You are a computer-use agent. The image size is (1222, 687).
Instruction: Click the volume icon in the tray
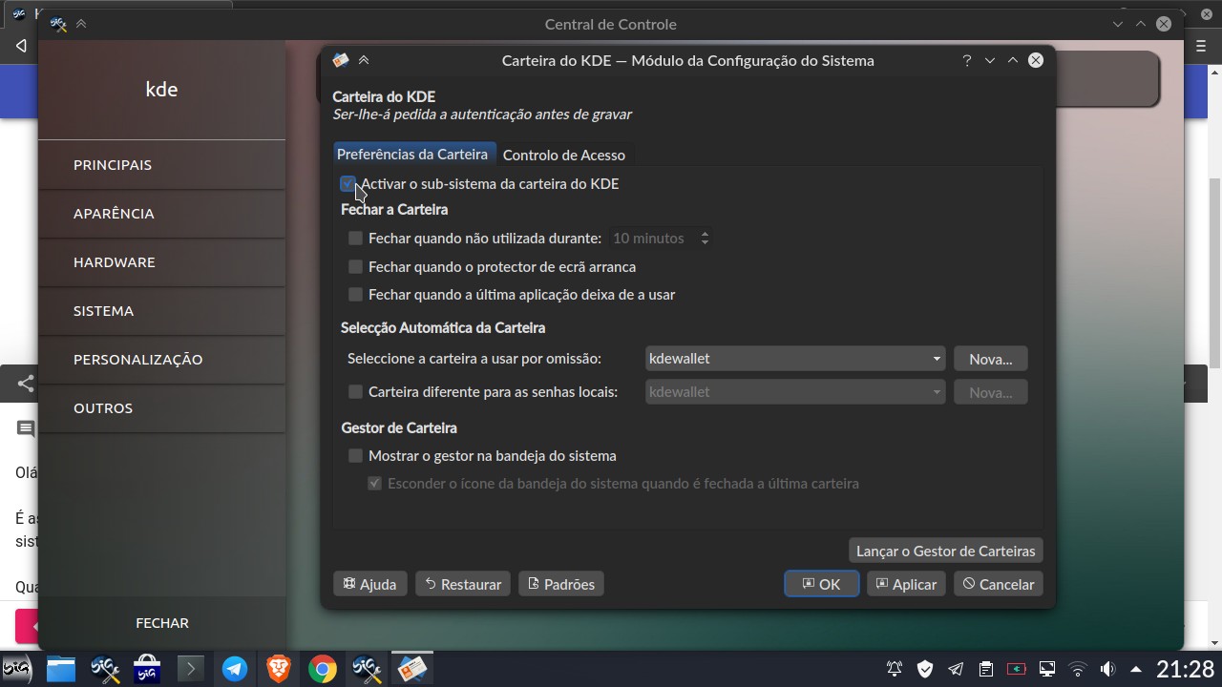(1107, 669)
